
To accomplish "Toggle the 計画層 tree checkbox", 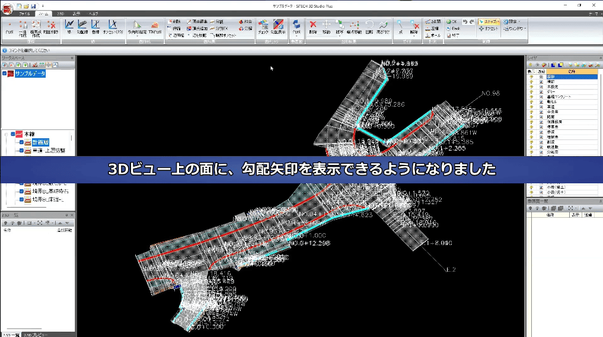I will pyautogui.click(x=21, y=142).
